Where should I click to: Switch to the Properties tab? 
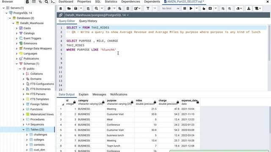(84, 2)
